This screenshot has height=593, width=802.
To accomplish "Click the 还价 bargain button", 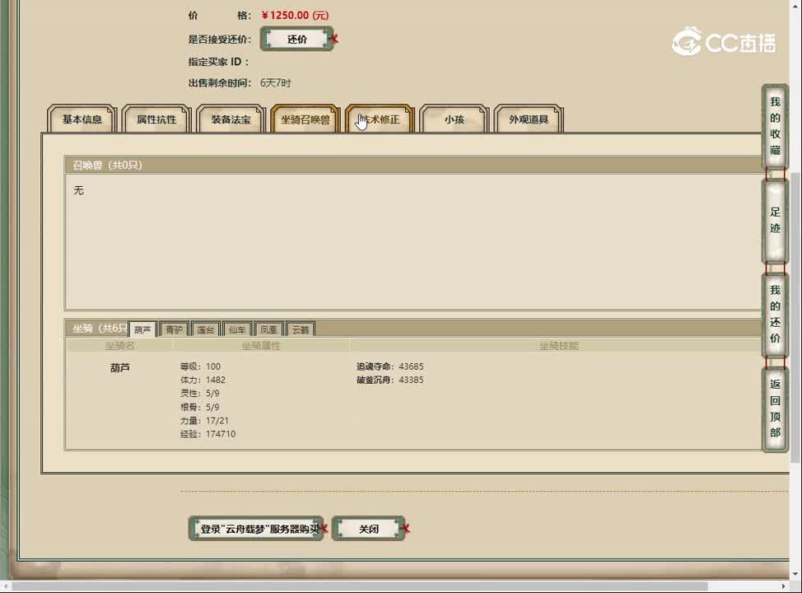I will (297, 40).
